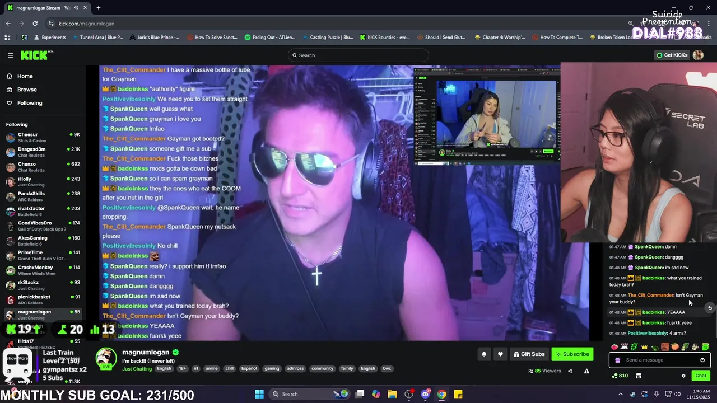This screenshot has height=403, width=717.
Task: Open the hamburger sidebar menu
Action: [11, 55]
